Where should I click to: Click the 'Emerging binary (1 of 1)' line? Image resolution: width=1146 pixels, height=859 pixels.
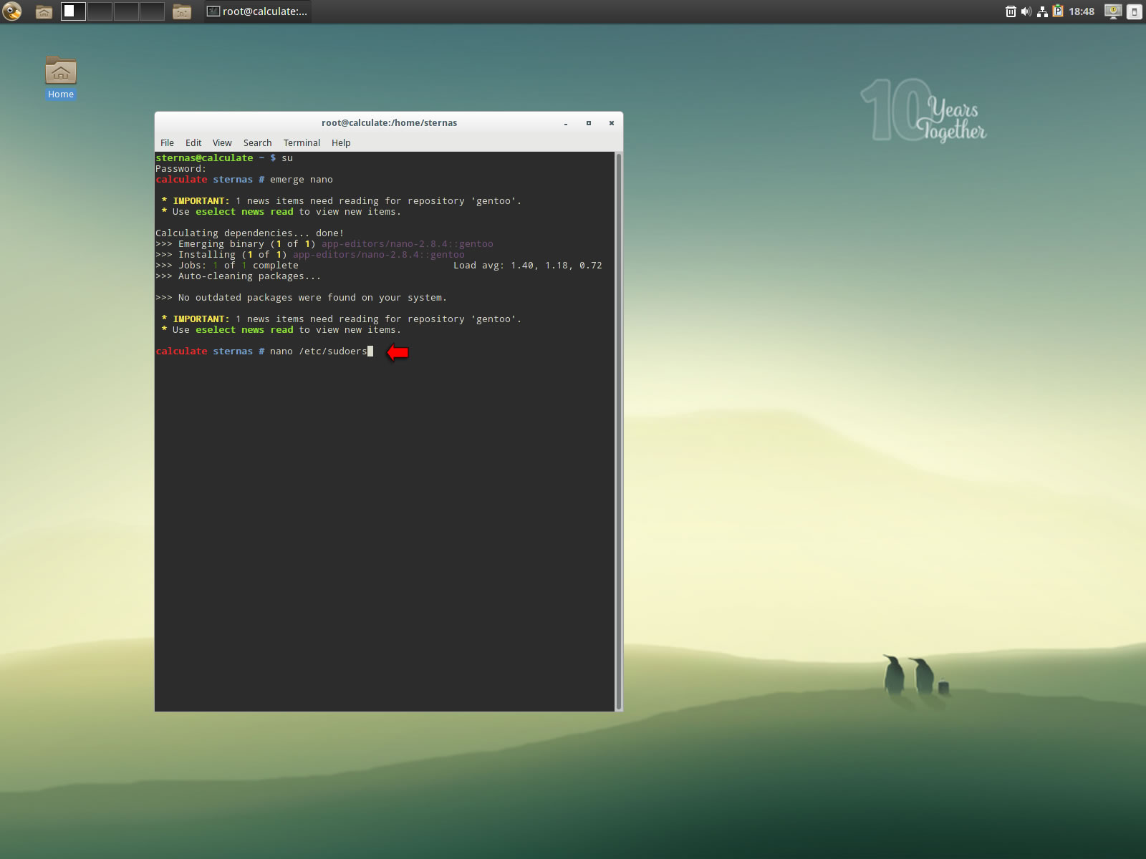click(x=324, y=244)
